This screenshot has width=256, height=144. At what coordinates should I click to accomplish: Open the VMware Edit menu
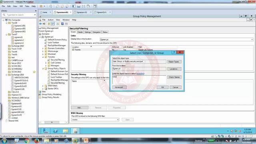(x=9, y=6)
